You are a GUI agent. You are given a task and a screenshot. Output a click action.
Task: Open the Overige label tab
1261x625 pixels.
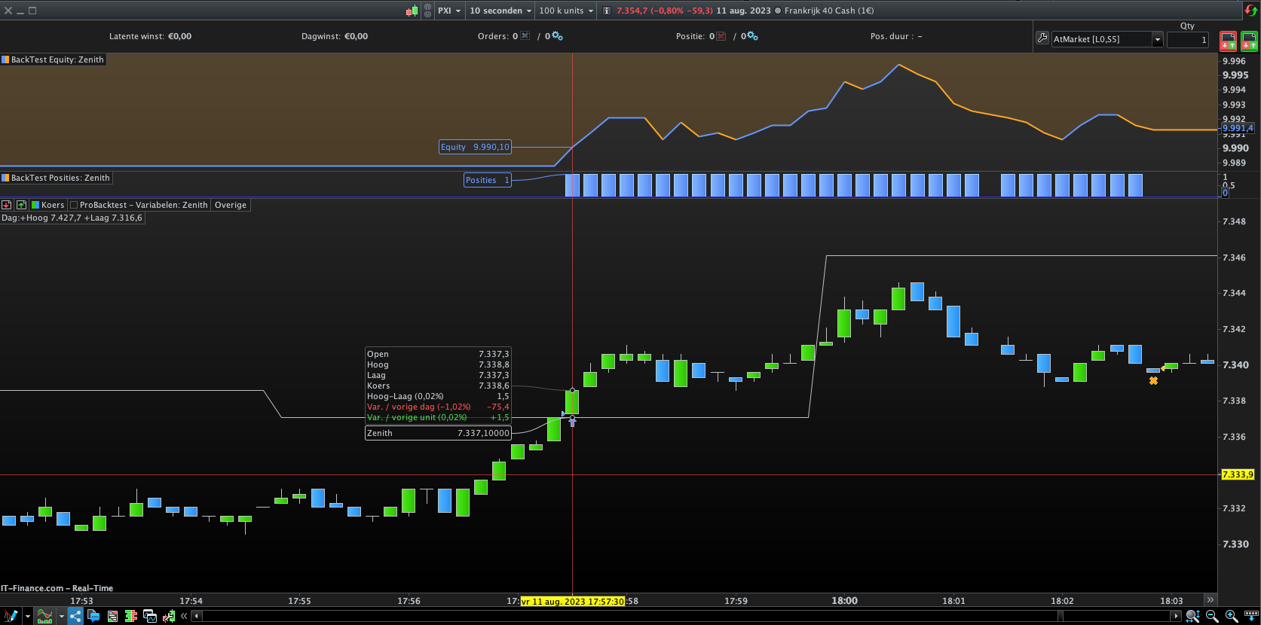pos(231,205)
